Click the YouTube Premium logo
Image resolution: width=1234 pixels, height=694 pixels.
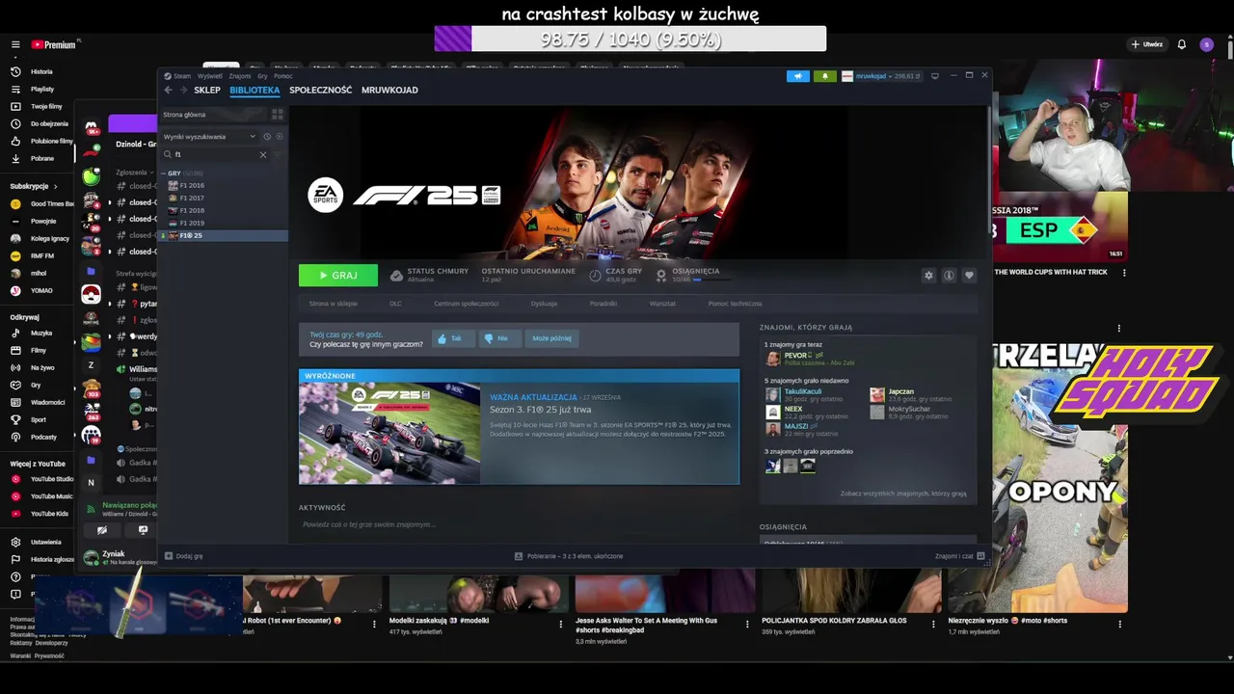click(x=54, y=44)
